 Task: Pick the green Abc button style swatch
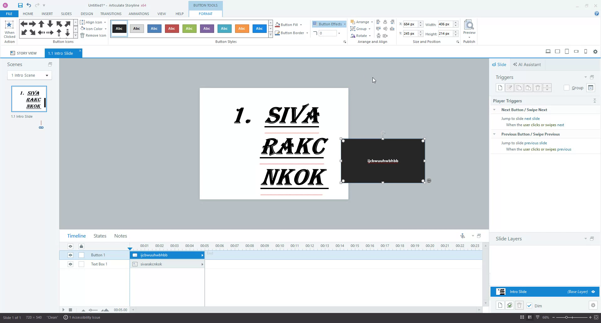tap(189, 28)
